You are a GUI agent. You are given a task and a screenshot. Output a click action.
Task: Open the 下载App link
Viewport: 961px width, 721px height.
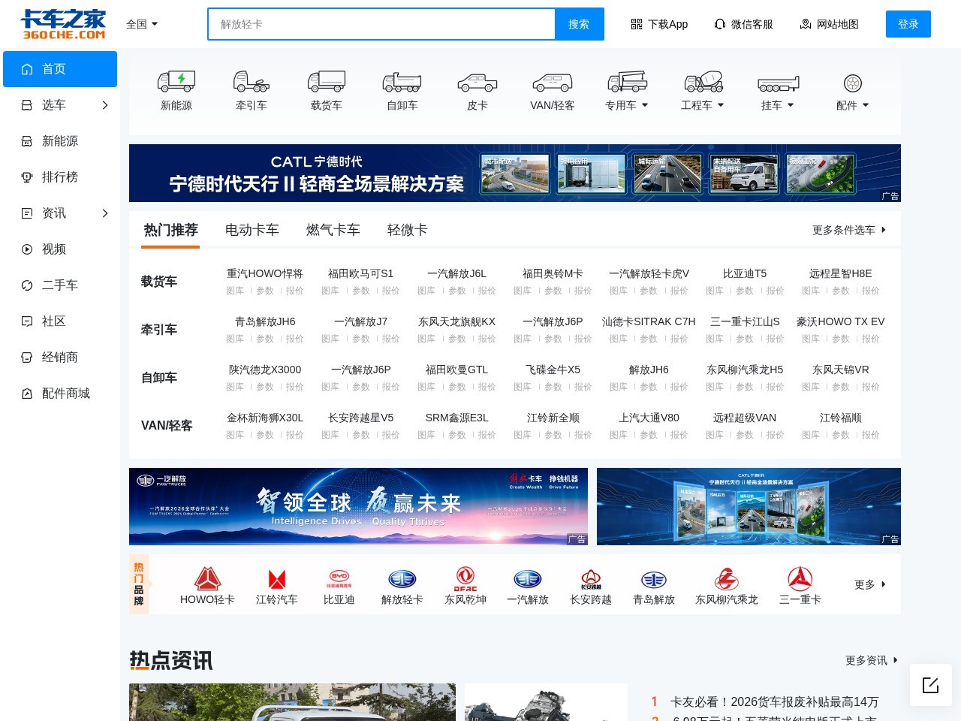659,24
